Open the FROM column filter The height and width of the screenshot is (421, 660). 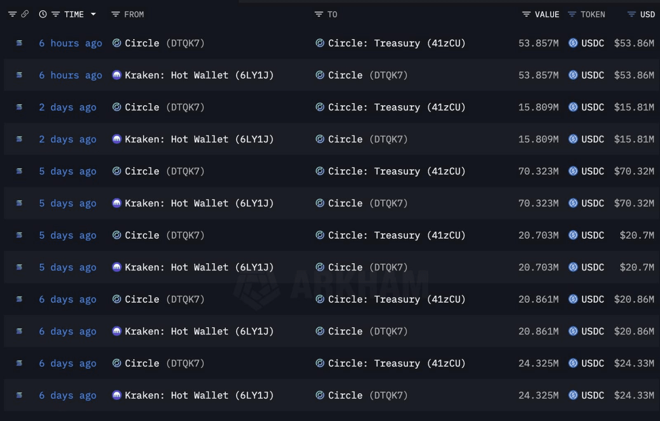pos(115,14)
